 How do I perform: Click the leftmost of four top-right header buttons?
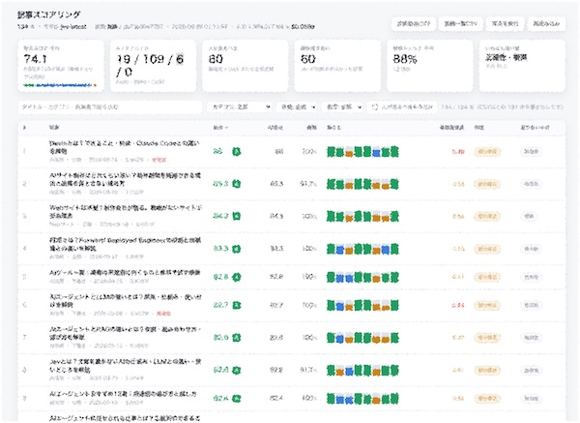pyautogui.click(x=413, y=23)
